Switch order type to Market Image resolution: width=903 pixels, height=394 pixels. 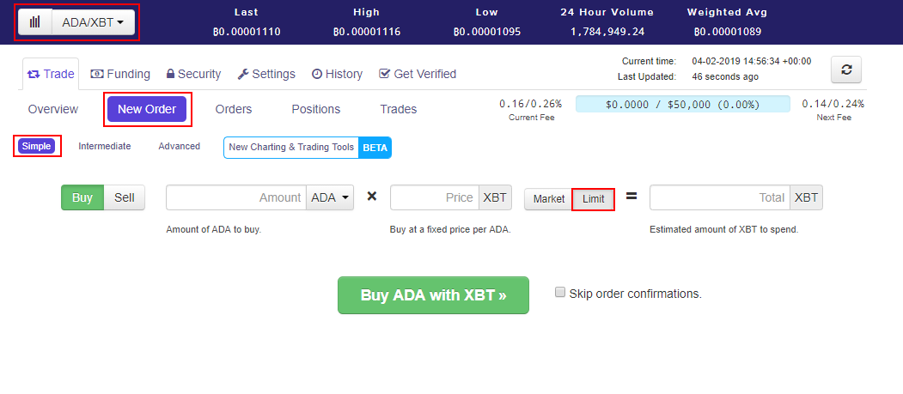pos(548,198)
